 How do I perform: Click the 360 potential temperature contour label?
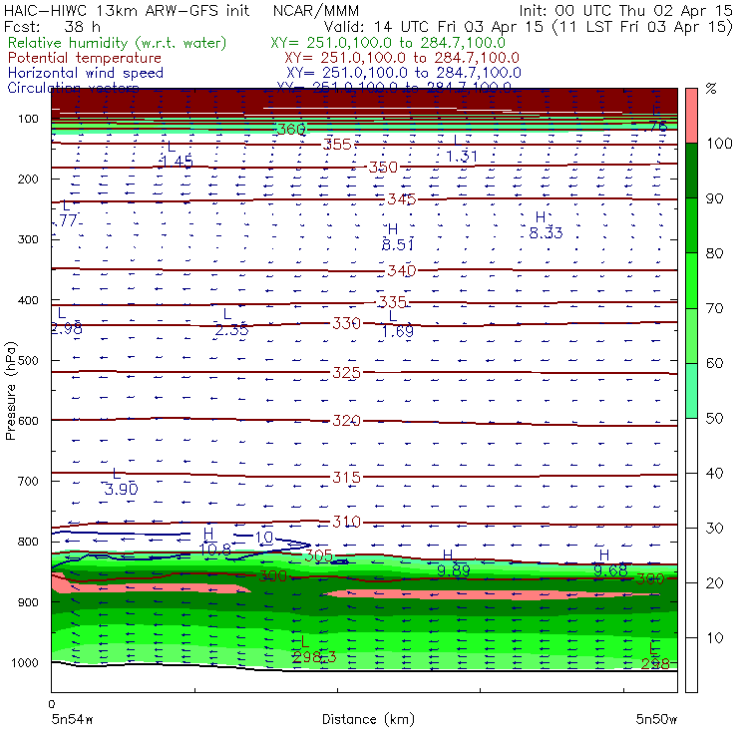[x=291, y=129]
